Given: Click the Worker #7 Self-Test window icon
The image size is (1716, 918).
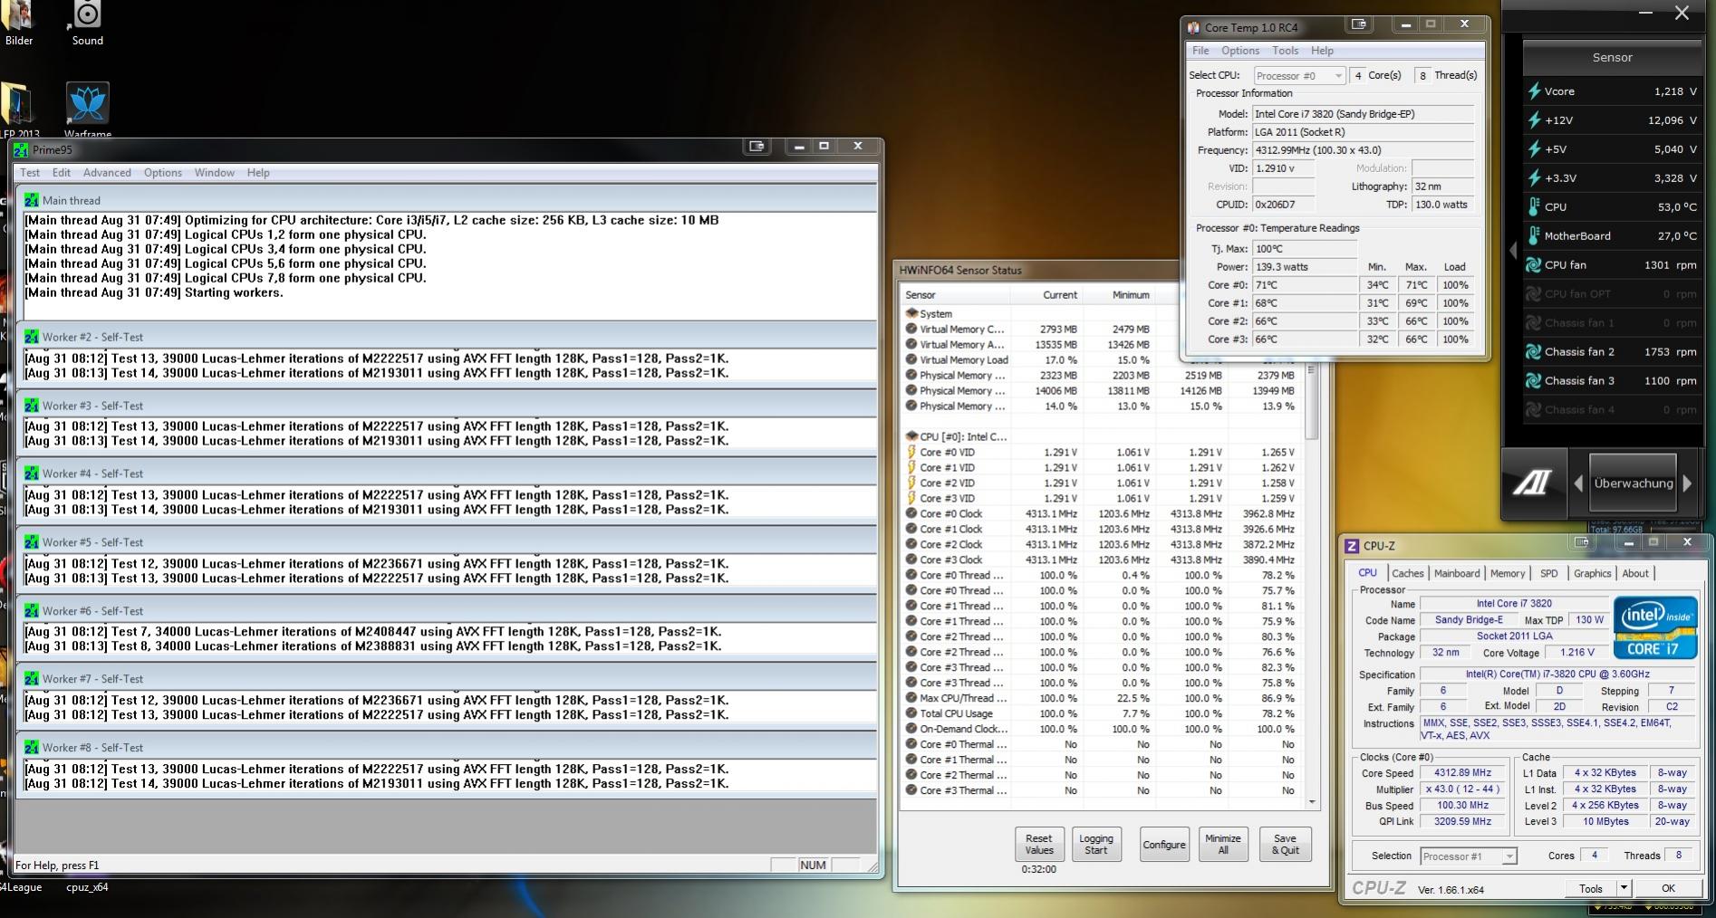Looking at the screenshot, I should tap(32, 679).
